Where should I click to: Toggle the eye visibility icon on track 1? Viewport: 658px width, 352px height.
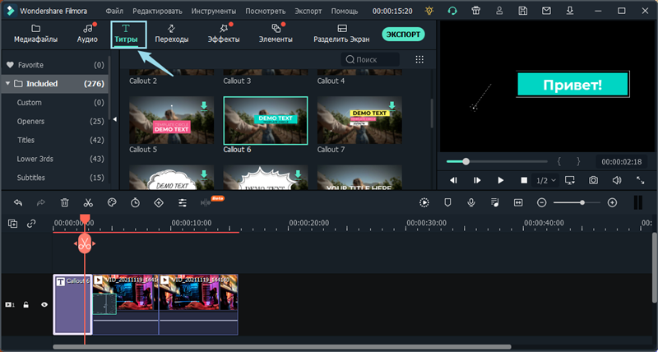44,304
